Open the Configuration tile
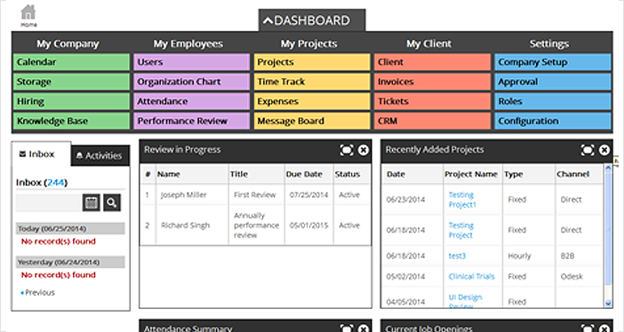The height and width of the screenshot is (332, 624). pos(553,121)
